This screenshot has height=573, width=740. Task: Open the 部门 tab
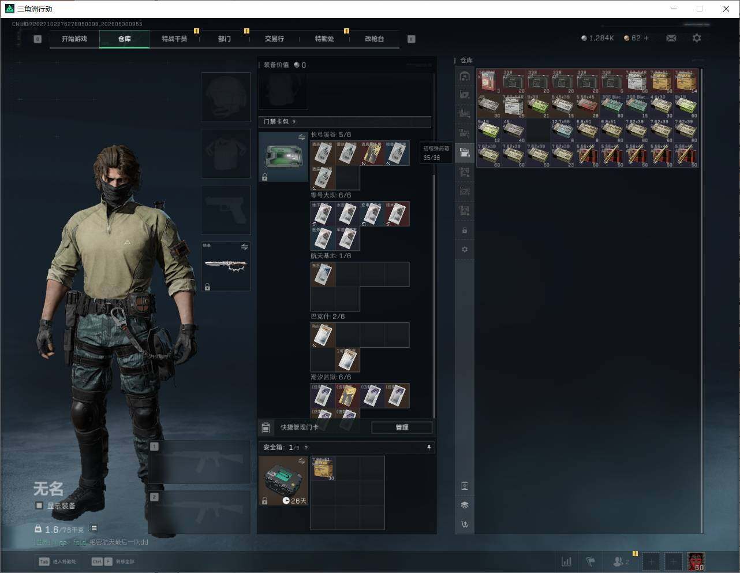point(225,39)
